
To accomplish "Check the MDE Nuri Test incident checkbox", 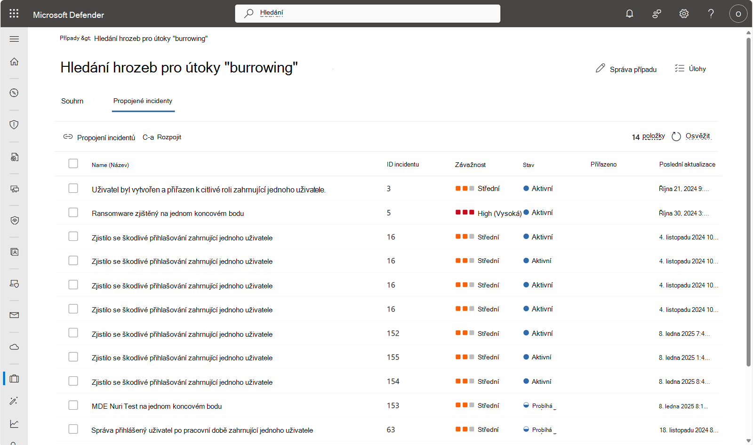I will point(73,405).
